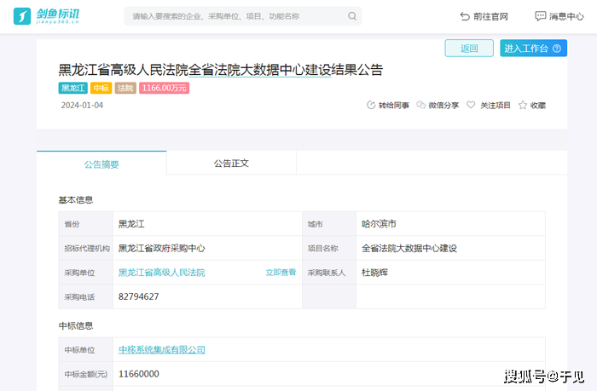Click the 前往官网 return arrow icon
597x391 pixels.
coord(465,16)
